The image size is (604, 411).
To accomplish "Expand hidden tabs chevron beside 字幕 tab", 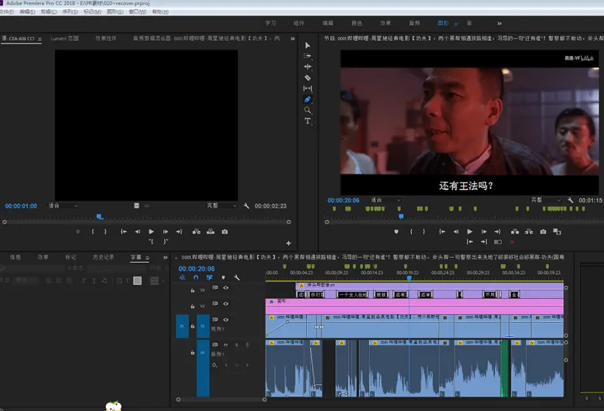I will click(165, 257).
